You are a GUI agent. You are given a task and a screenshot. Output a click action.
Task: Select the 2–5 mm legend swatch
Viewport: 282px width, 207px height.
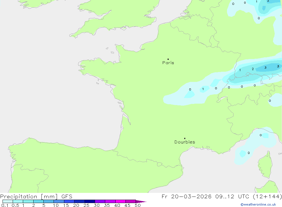[x=38, y=201]
